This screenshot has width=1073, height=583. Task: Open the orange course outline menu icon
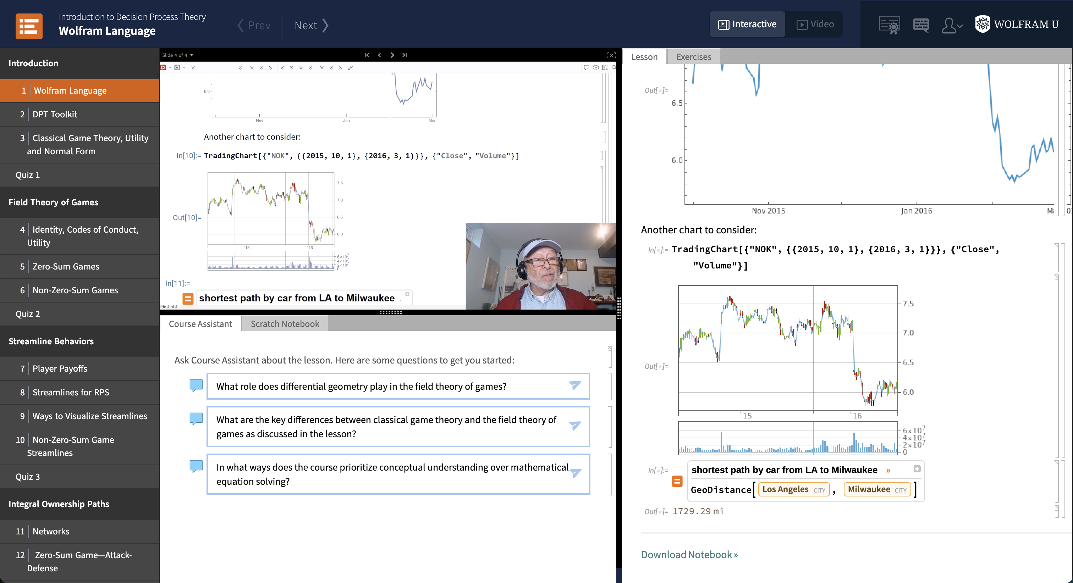[29, 26]
